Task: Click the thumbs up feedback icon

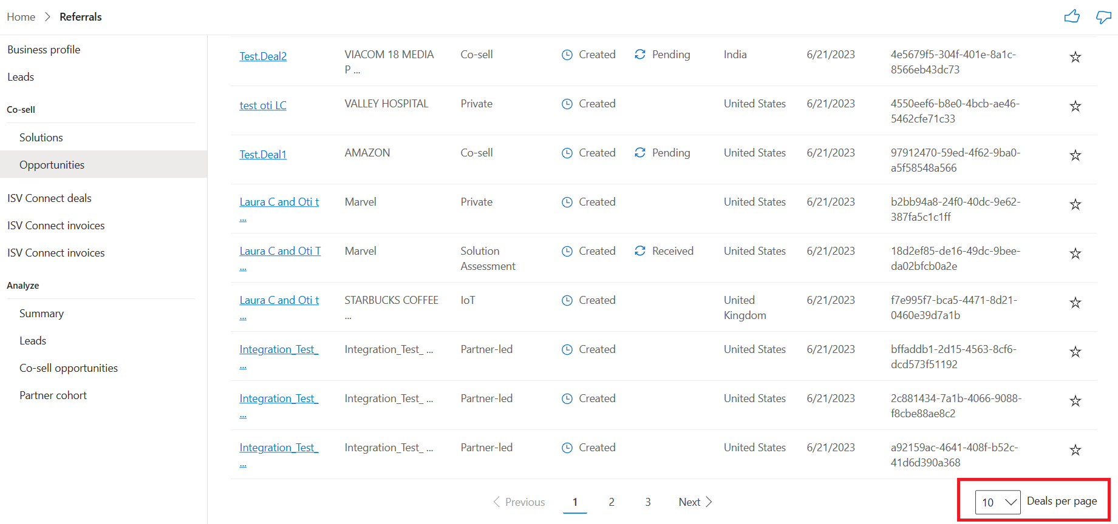Action: (1072, 16)
